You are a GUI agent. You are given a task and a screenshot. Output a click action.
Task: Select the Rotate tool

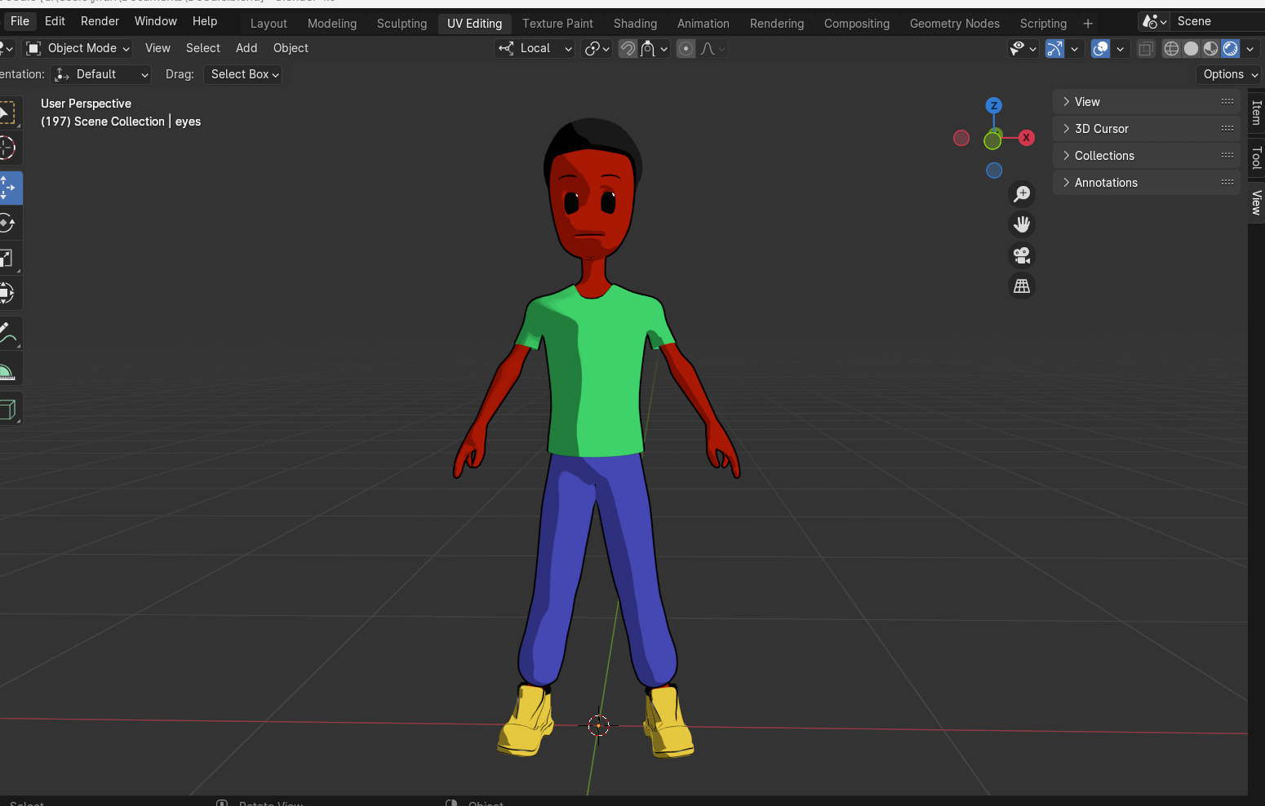coord(7,223)
